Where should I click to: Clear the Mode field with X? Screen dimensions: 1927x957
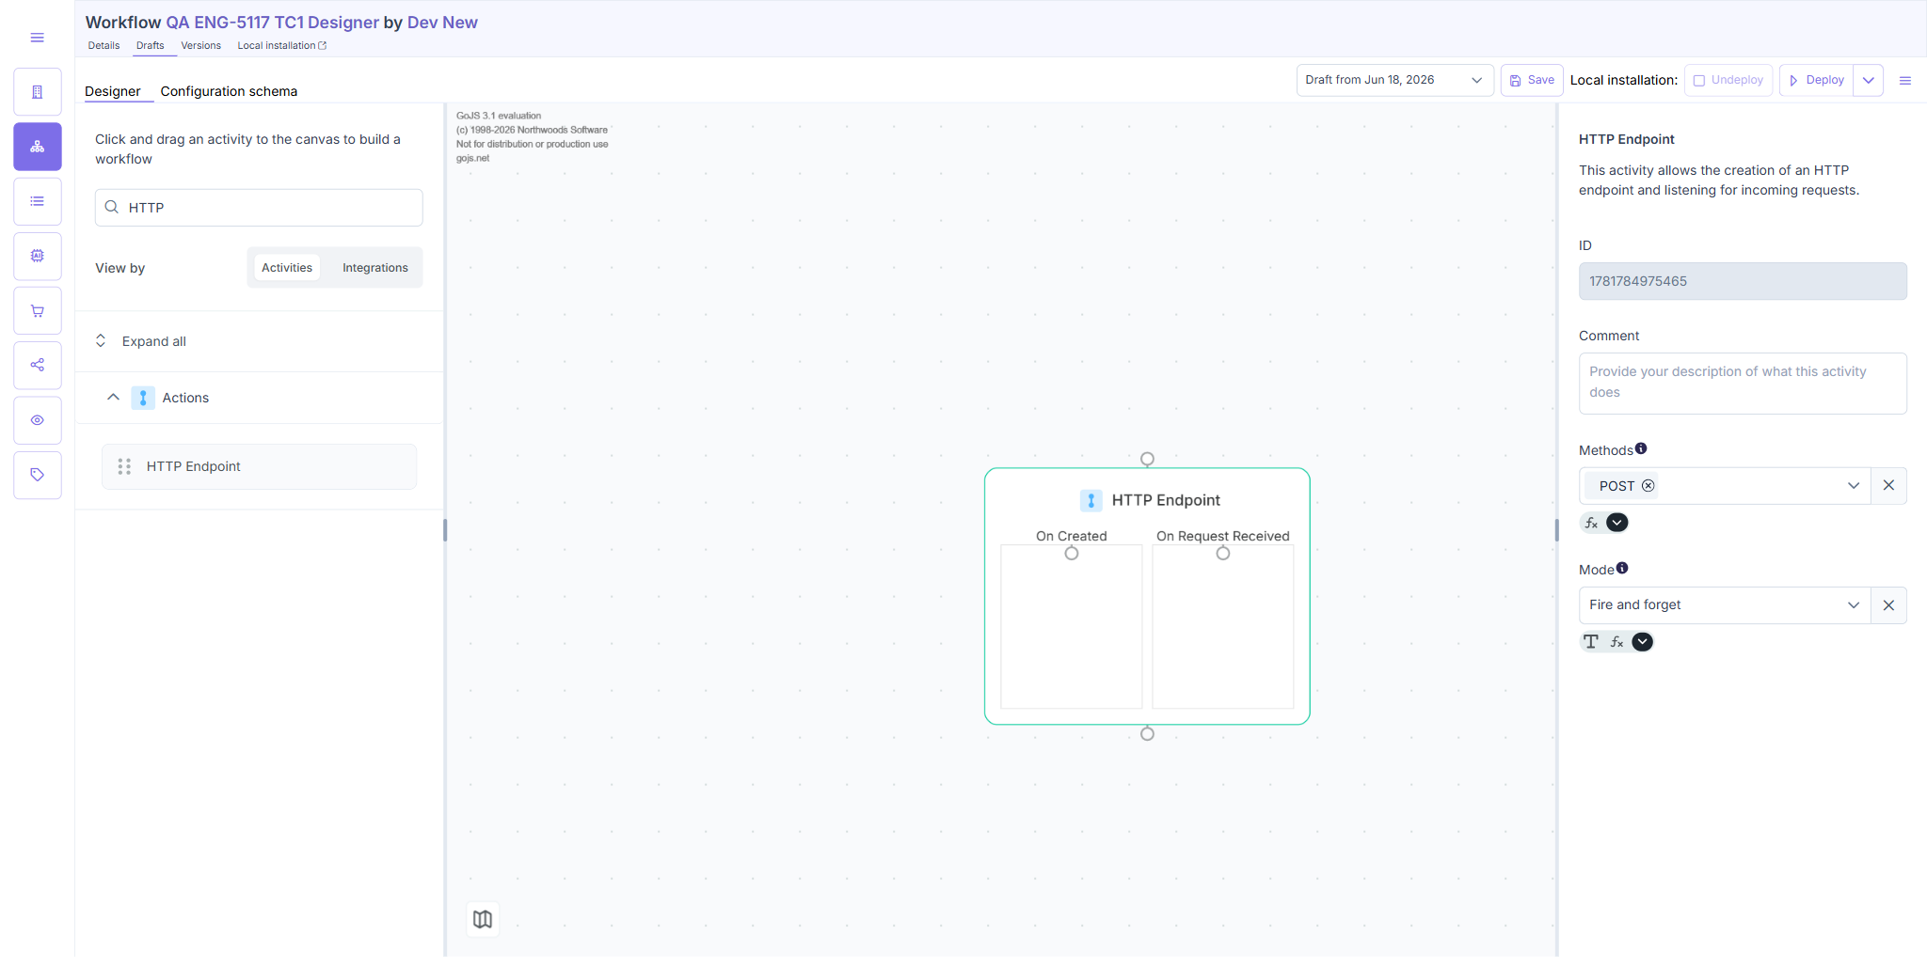pos(1888,605)
